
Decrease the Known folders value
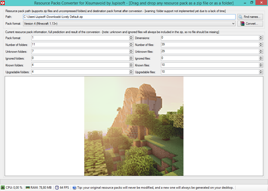coord(131,66)
